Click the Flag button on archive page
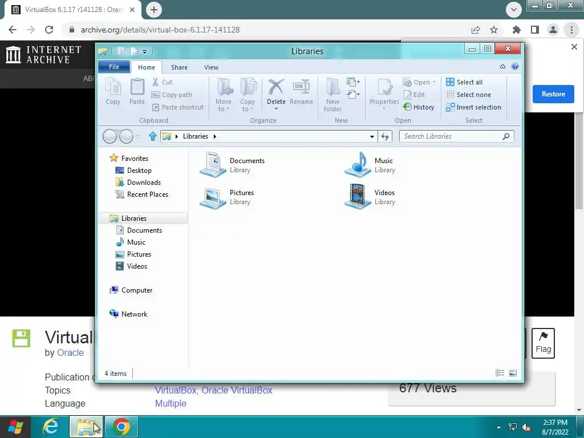This screenshot has width=584, height=438. coord(543,343)
